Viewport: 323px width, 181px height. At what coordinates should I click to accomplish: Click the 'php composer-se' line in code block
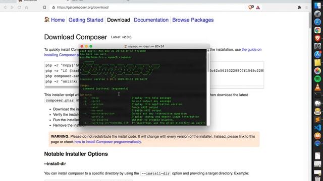[62, 76]
